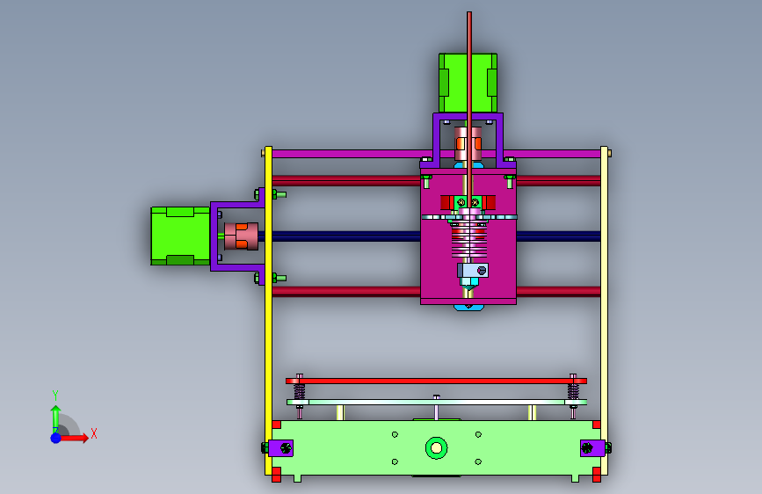Image resolution: width=762 pixels, height=494 pixels.
Task: Select the red heated bed plate
Action: click(x=436, y=381)
